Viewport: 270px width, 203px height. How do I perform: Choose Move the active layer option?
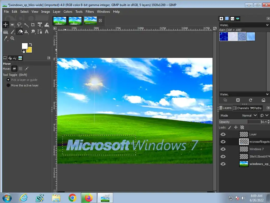click(22, 85)
